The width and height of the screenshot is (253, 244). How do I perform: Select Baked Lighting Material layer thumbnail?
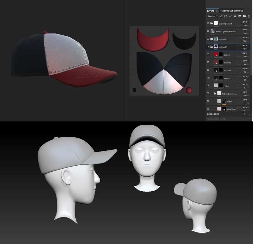point(213,31)
